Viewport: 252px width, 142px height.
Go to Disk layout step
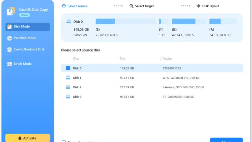[208, 6]
